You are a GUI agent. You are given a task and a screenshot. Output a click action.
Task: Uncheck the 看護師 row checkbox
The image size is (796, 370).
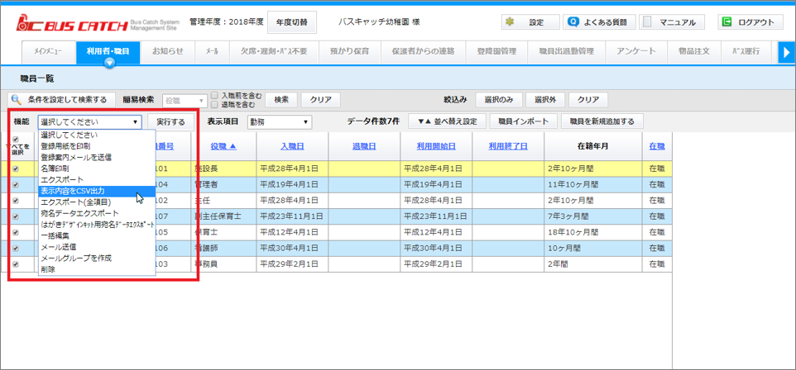(16, 249)
